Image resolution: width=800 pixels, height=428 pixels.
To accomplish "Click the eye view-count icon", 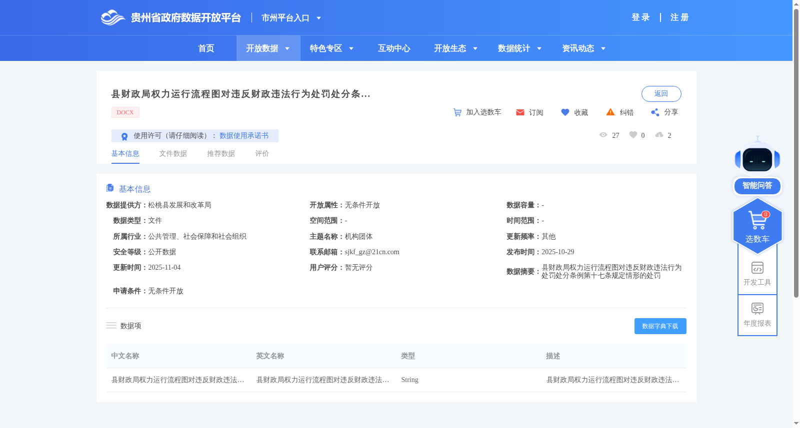I will pos(603,135).
